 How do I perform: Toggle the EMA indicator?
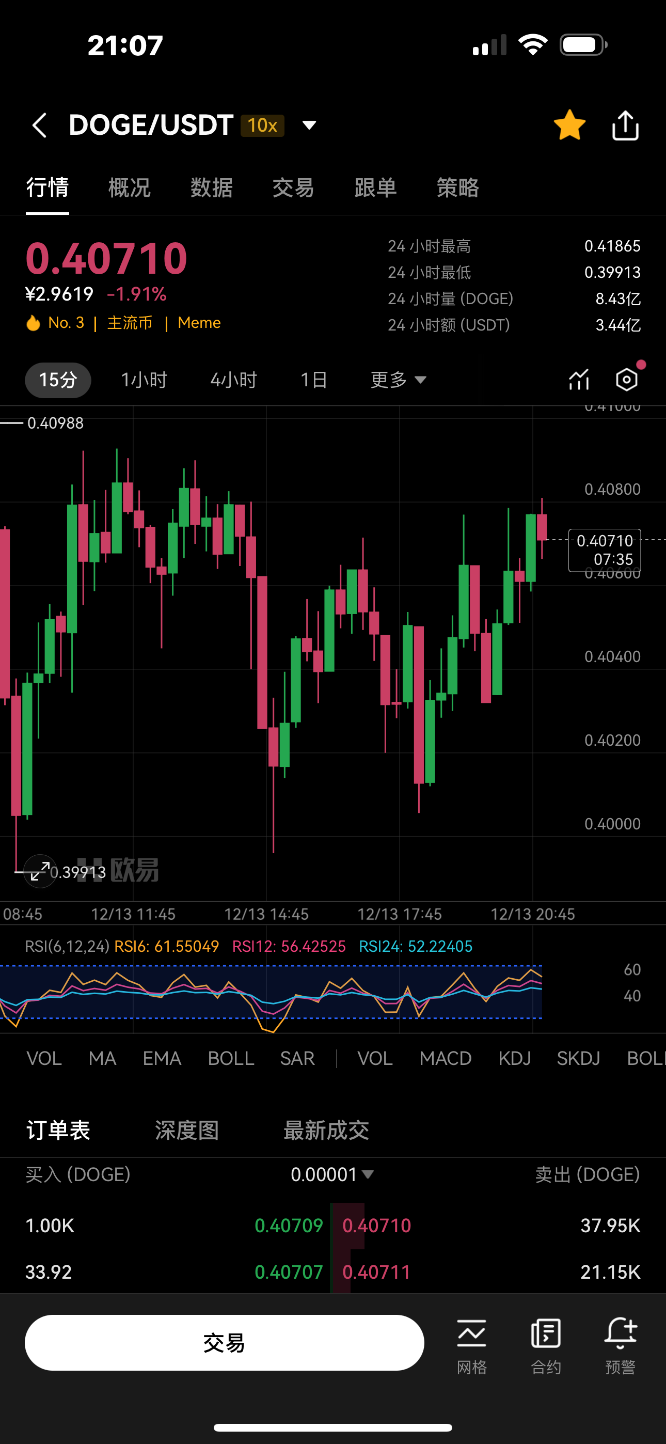pyautogui.click(x=162, y=1058)
